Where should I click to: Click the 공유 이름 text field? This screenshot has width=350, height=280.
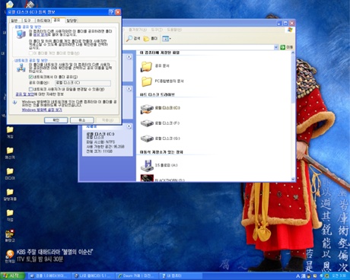pyautogui.click(x=83, y=83)
